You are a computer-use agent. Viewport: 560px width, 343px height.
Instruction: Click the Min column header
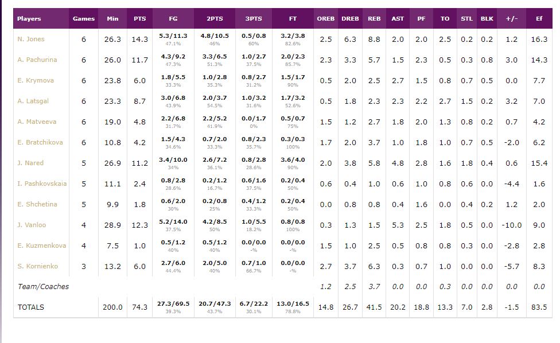click(x=112, y=18)
